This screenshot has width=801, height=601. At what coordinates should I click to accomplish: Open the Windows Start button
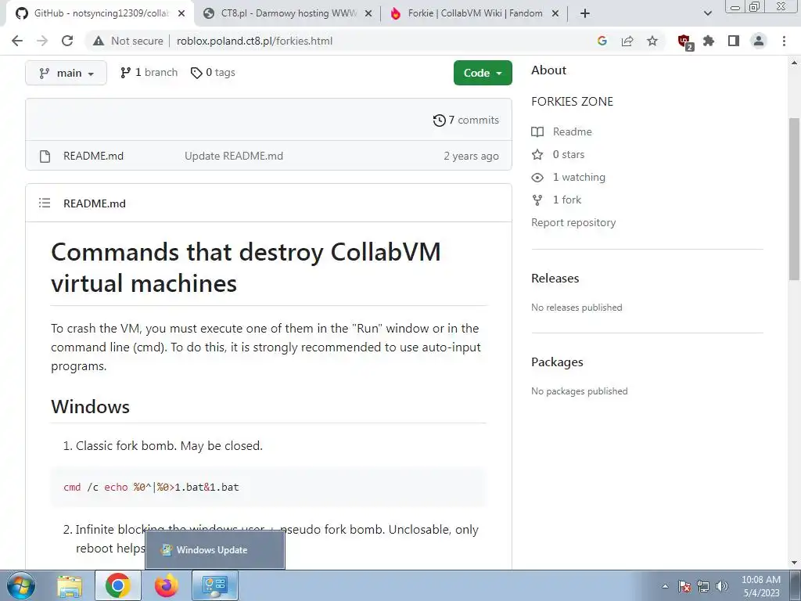(x=20, y=585)
